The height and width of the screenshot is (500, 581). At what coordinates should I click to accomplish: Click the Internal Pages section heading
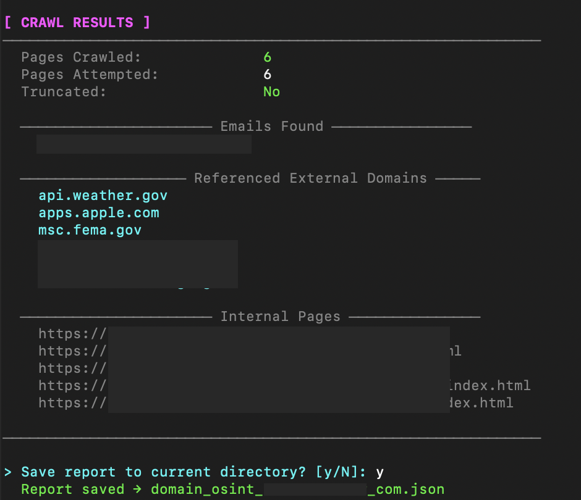[x=280, y=317]
